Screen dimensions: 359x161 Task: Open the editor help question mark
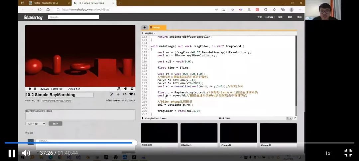tap(295, 118)
